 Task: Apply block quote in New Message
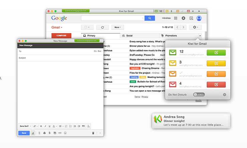click(83, 126)
